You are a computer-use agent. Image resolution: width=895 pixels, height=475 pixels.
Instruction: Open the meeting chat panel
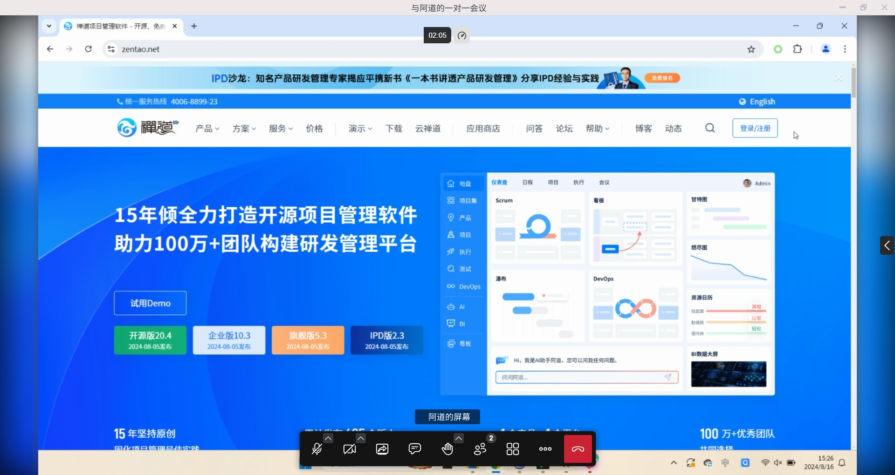(415, 449)
